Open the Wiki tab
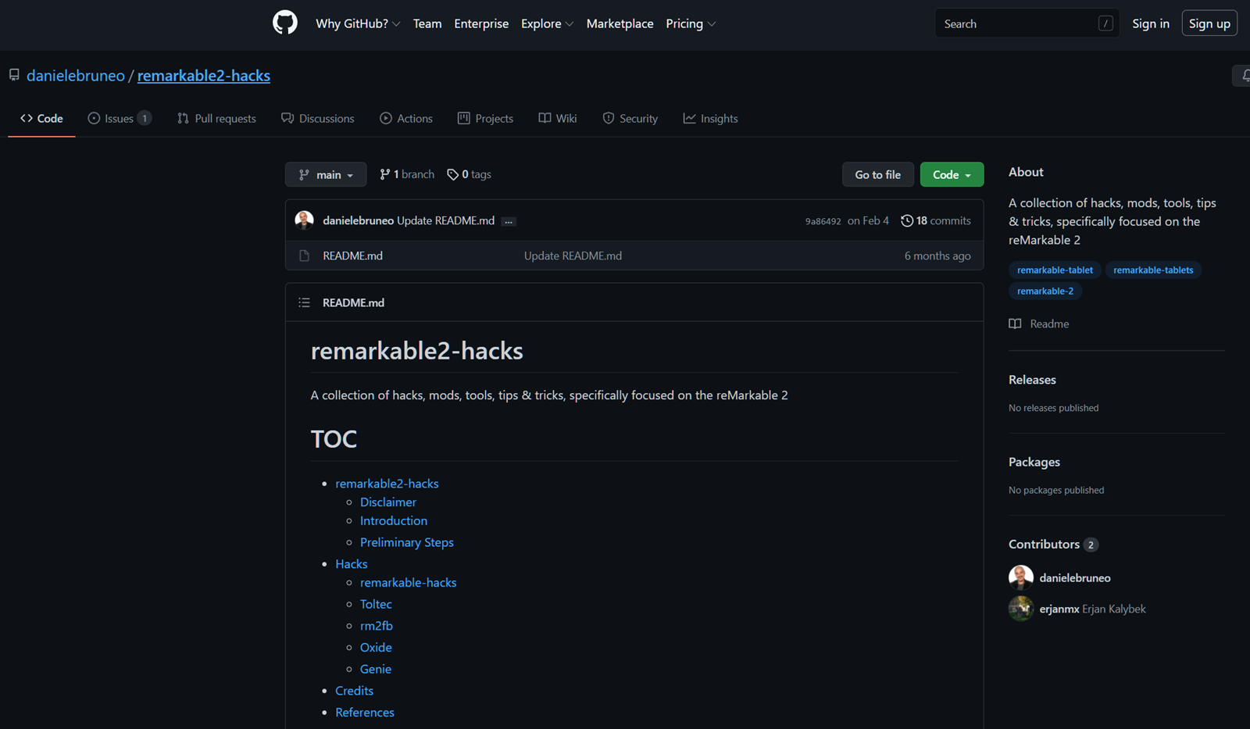Viewport: 1250px width, 729px height. tap(558, 118)
